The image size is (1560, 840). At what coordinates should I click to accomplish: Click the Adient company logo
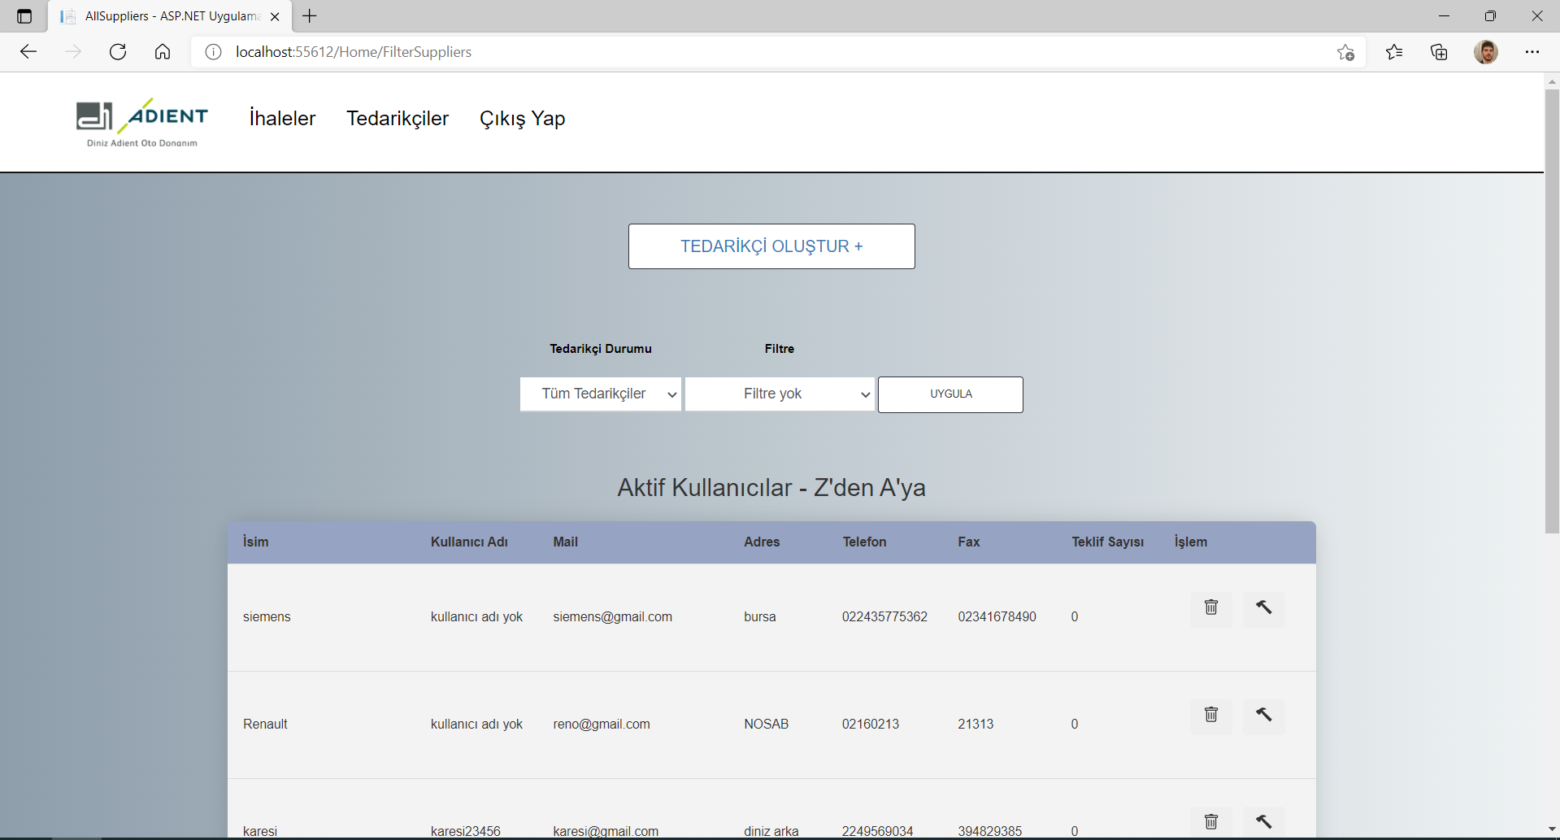140,122
